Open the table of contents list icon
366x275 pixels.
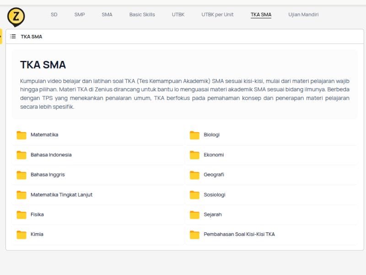13,37
